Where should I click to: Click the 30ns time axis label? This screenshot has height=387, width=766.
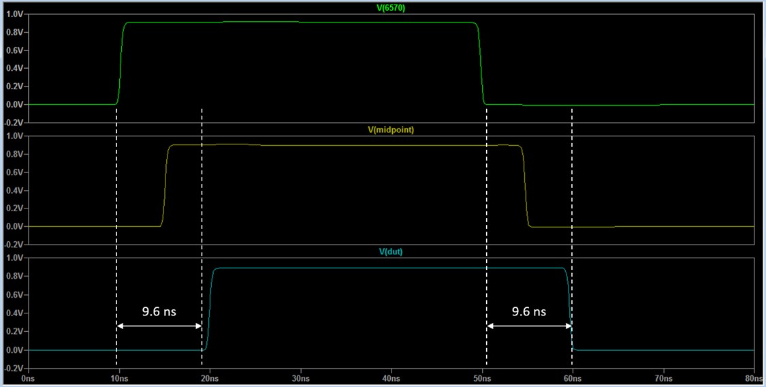[300, 377]
